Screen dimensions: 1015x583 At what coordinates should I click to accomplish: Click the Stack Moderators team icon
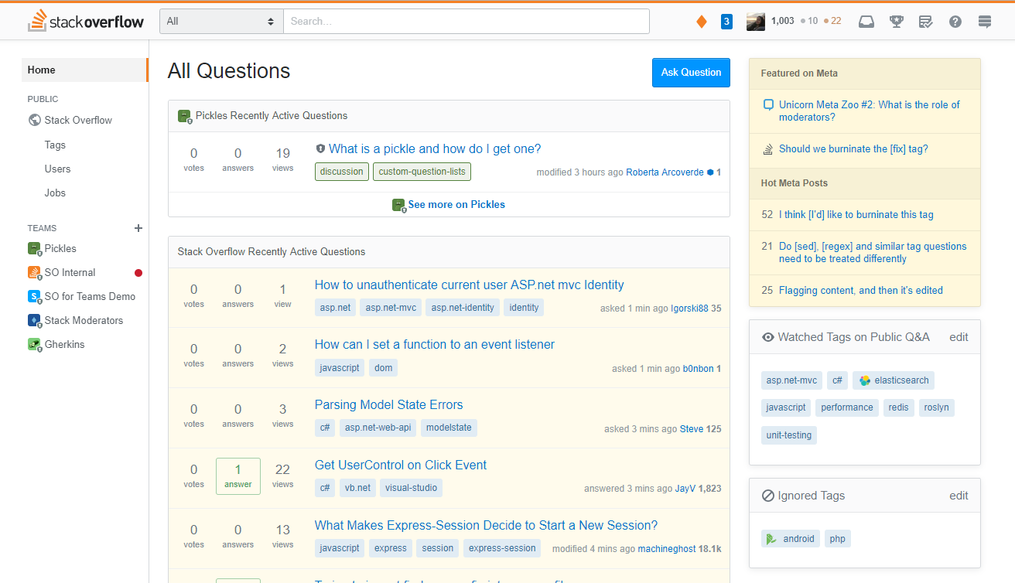34,320
